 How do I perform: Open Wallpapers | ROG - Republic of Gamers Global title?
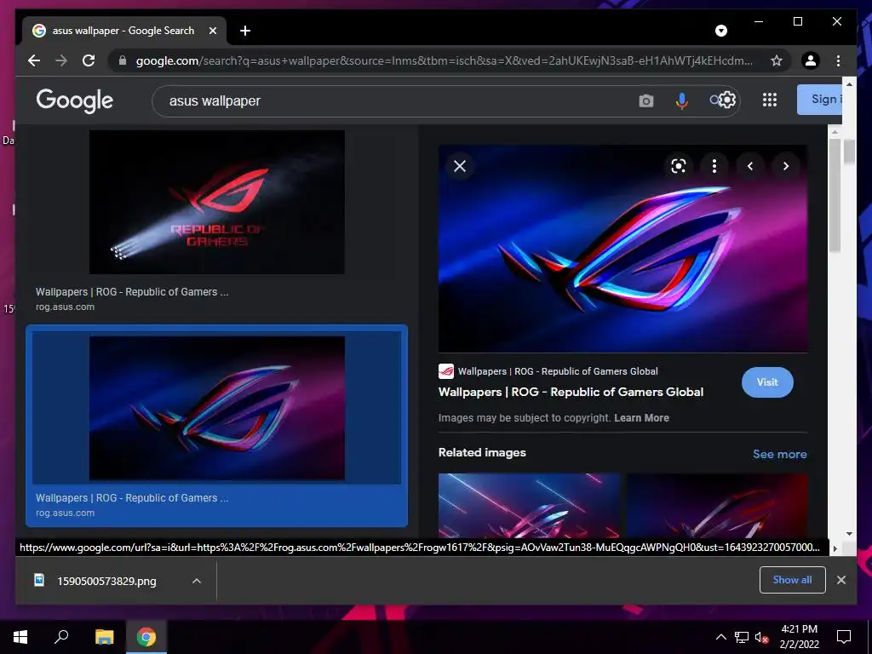pos(571,392)
